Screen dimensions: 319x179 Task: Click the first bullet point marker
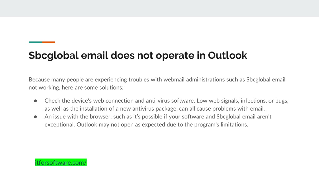(x=36, y=101)
